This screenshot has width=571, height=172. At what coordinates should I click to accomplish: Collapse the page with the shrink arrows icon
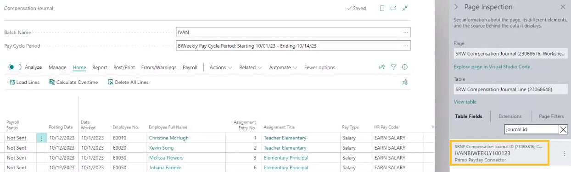tap(405, 8)
